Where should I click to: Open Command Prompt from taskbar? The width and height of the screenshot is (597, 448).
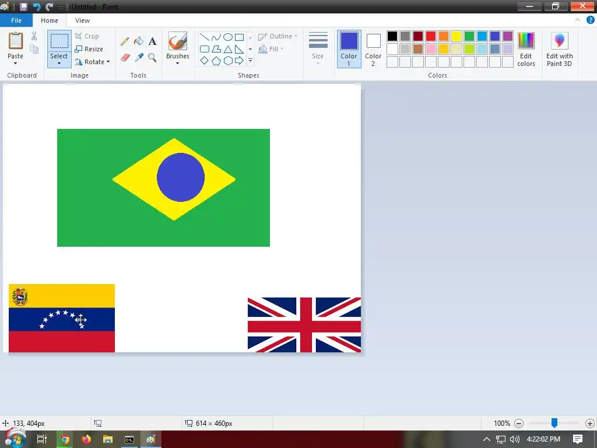click(129, 439)
